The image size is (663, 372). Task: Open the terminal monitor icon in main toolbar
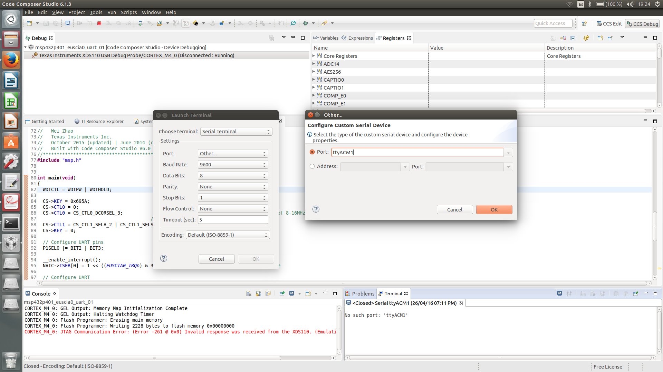[x=68, y=23]
